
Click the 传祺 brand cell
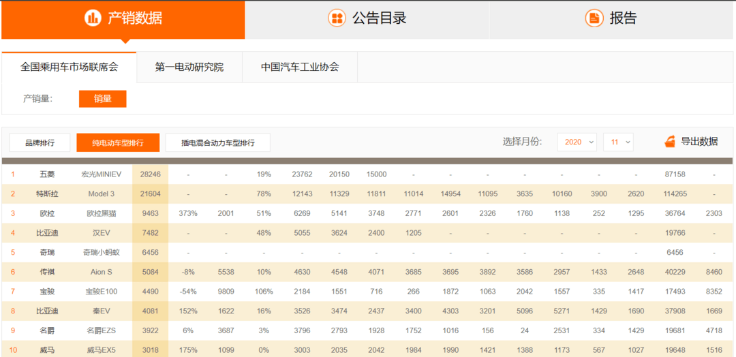[x=48, y=272]
